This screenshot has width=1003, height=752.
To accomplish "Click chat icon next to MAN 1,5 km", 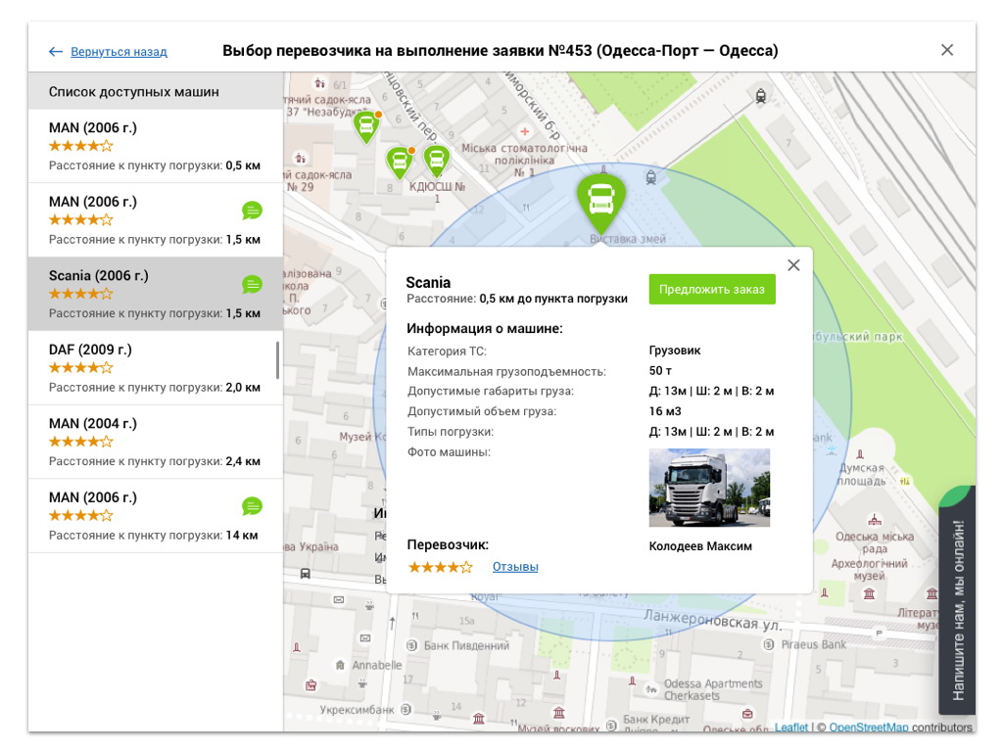I will (x=252, y=211).
